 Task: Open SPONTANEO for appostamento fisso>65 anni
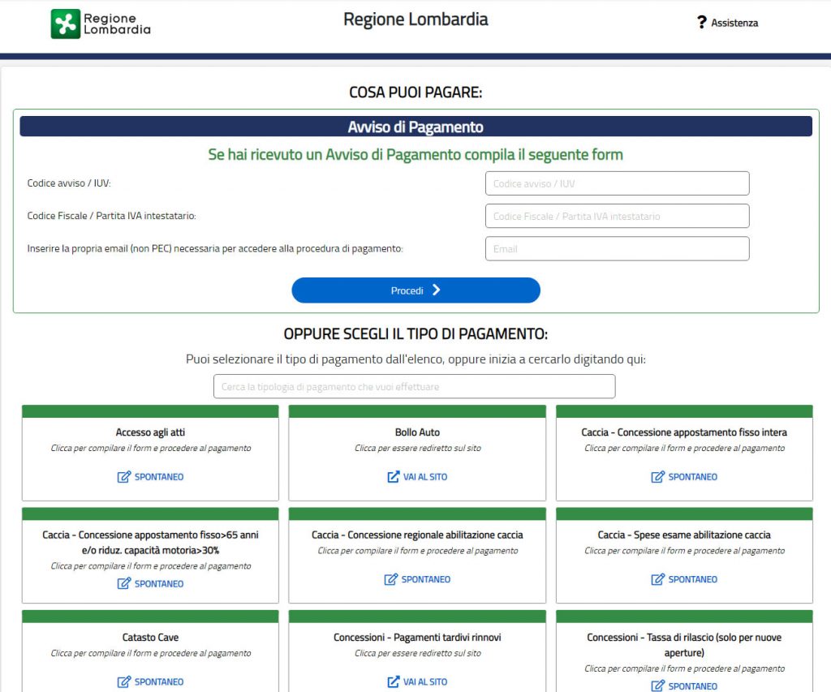(158, 583)
